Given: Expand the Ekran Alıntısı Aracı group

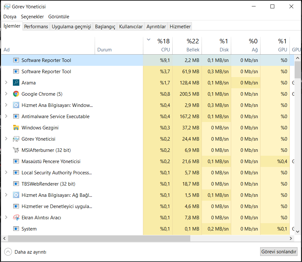Looking at the screenshot, I should pyautogui.click(x=6, y=217).
